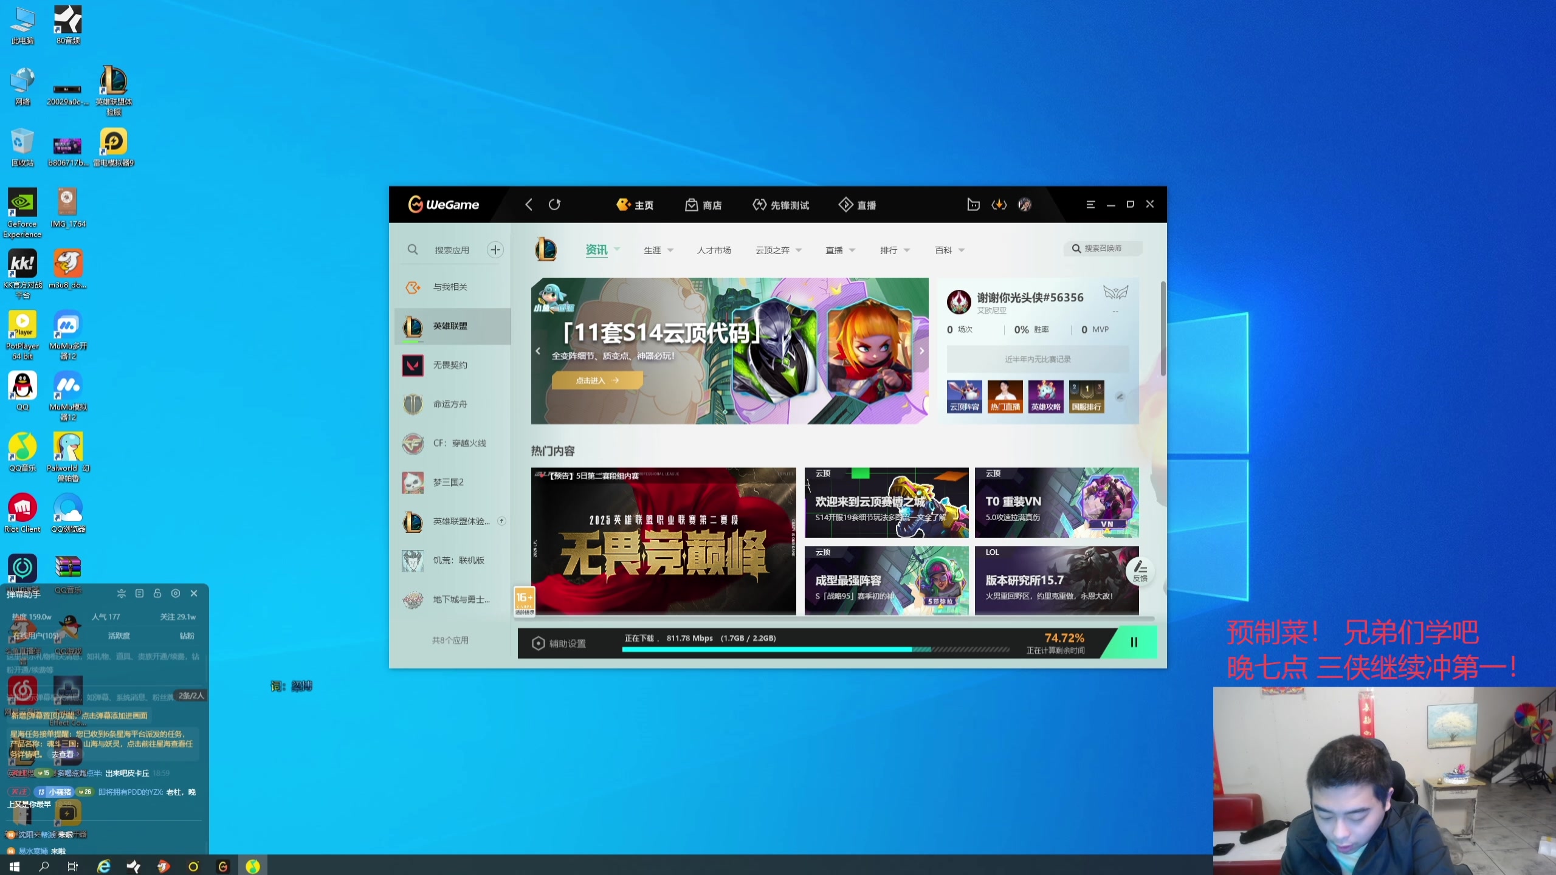Select 梦三国2 in the sidebar
The width and height of the screenshot is (1556, 875).
(x=453, y=482)
